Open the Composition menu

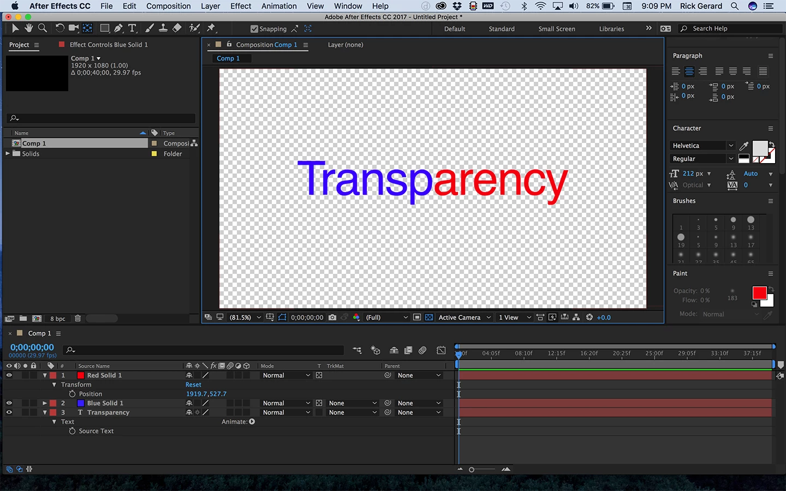[169, 6]
